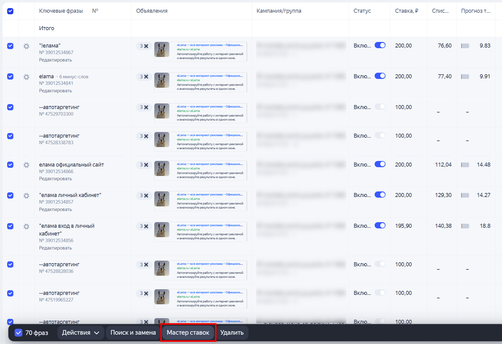Click llama ad thumbnail in first row
This screenshot has width=502, height=344.
point(162,50)
